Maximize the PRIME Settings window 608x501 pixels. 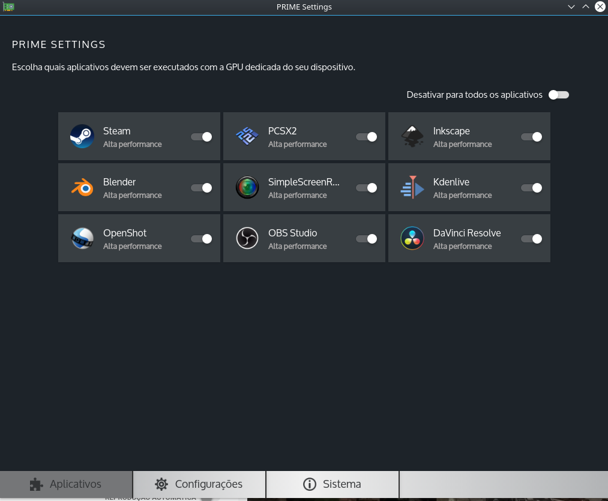pyautogui.click(x=586, y=7)
